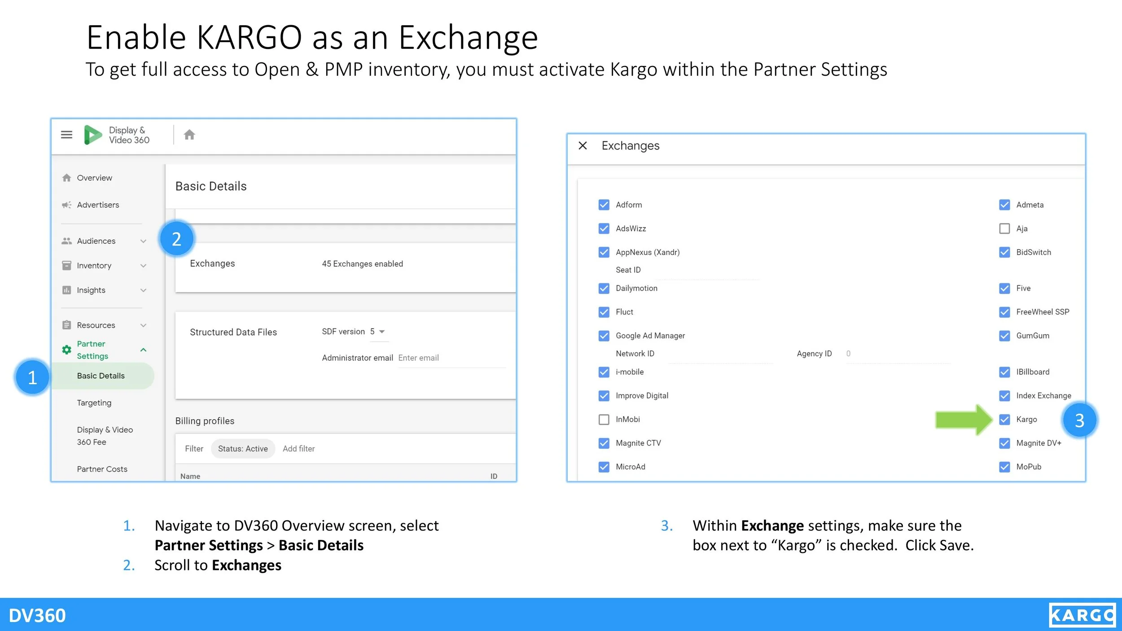
Task: Click Add filter under Billing profiles
Action: click(x=298, y=448)
